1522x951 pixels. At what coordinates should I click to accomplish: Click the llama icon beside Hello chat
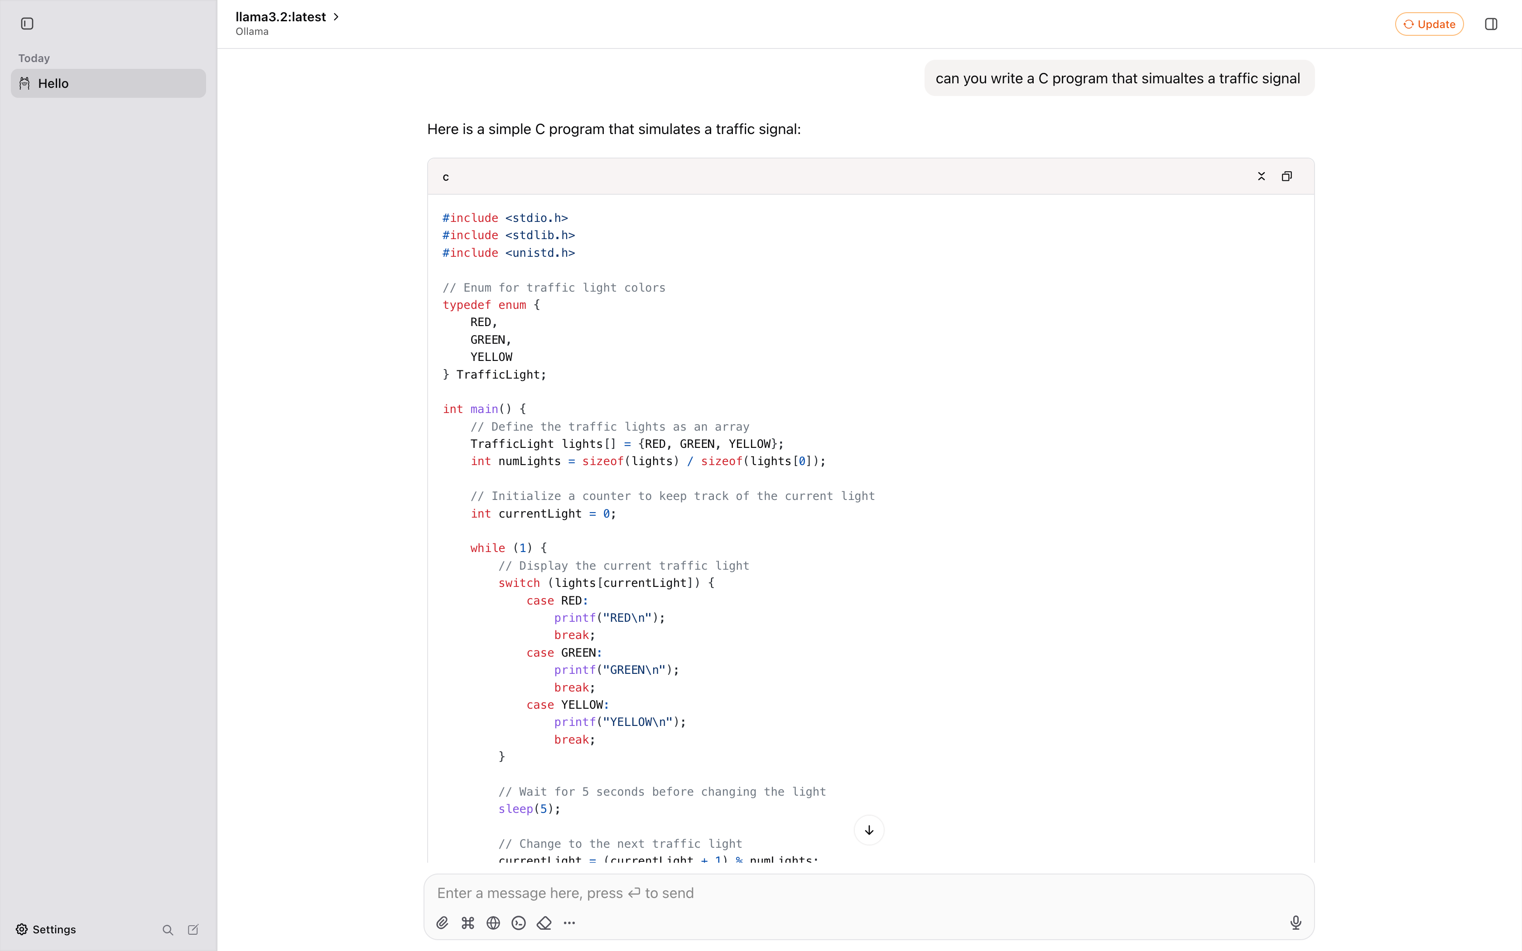pyautogui.click(x=24, y=83)
